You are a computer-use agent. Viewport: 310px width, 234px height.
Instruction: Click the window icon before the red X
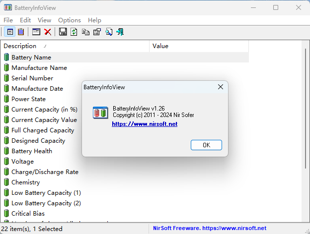pos(36,32)
